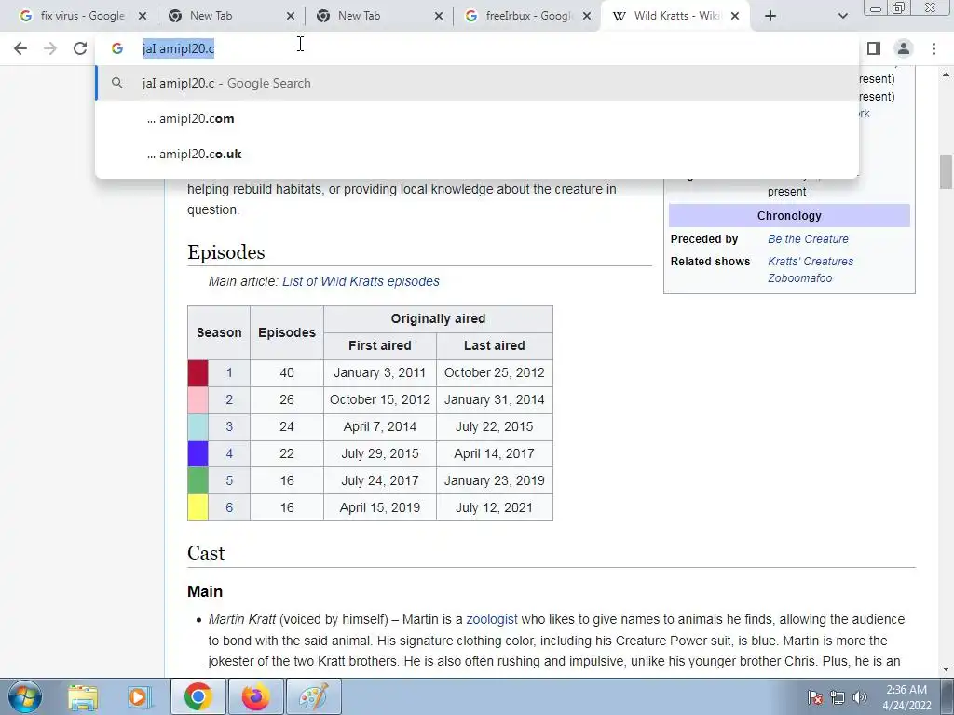Click the Google icon in the address bar
The image size is (954, 715).
(117, 48)
